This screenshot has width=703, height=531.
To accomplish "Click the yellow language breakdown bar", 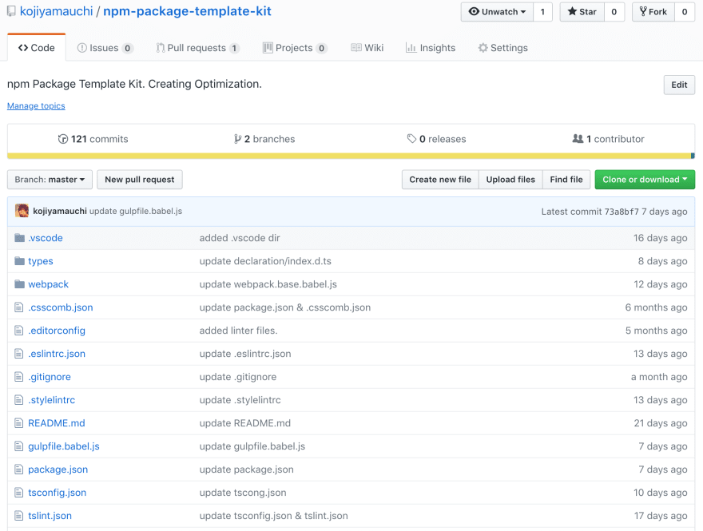I will [349, 156].
